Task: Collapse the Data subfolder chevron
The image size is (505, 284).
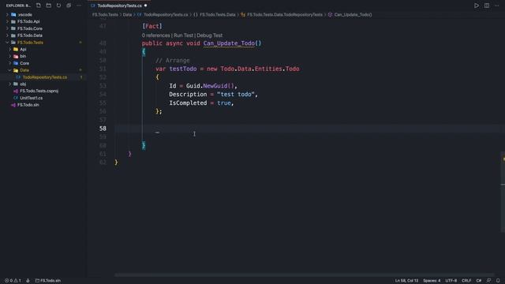Action: tap(10, 70)
